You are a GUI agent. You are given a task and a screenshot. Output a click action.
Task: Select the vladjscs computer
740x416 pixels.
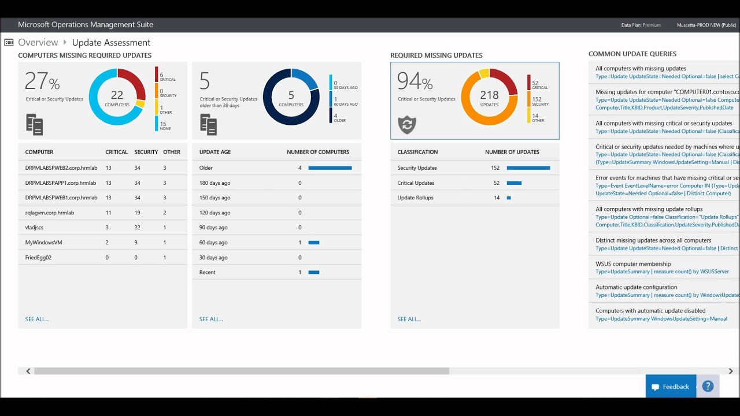click(102, 228)
